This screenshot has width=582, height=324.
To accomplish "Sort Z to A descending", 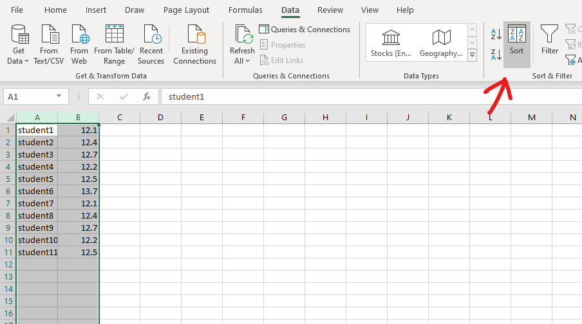I will (x=496, y=55).
